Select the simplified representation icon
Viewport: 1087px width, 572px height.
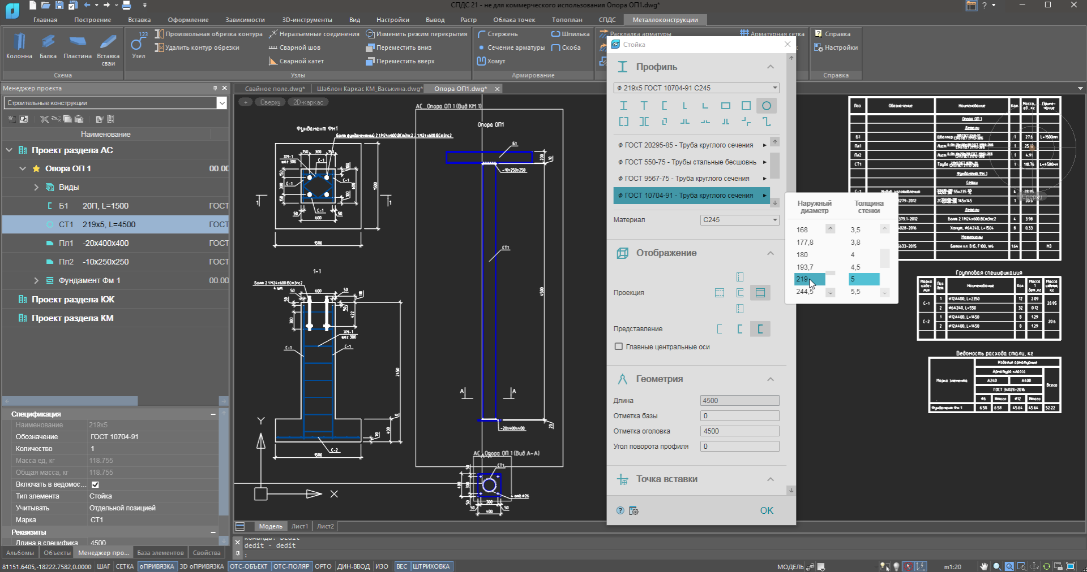coord(720,329)
